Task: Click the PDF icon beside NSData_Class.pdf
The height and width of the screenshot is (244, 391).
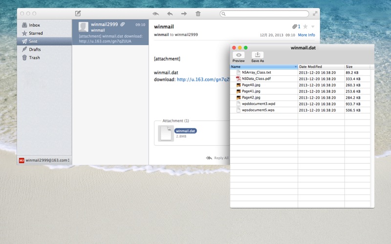Action: [x=239, y=79]
